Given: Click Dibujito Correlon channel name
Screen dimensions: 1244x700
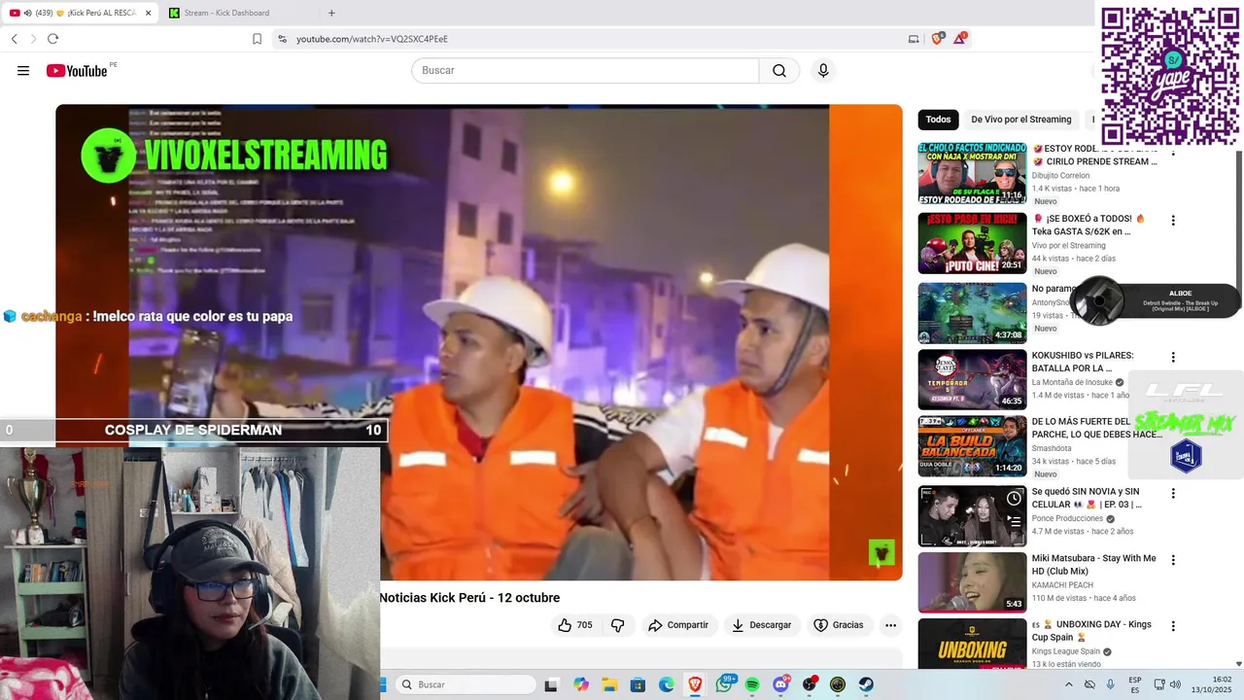Looking at the screenshot, I should [x=1060, y=176].
